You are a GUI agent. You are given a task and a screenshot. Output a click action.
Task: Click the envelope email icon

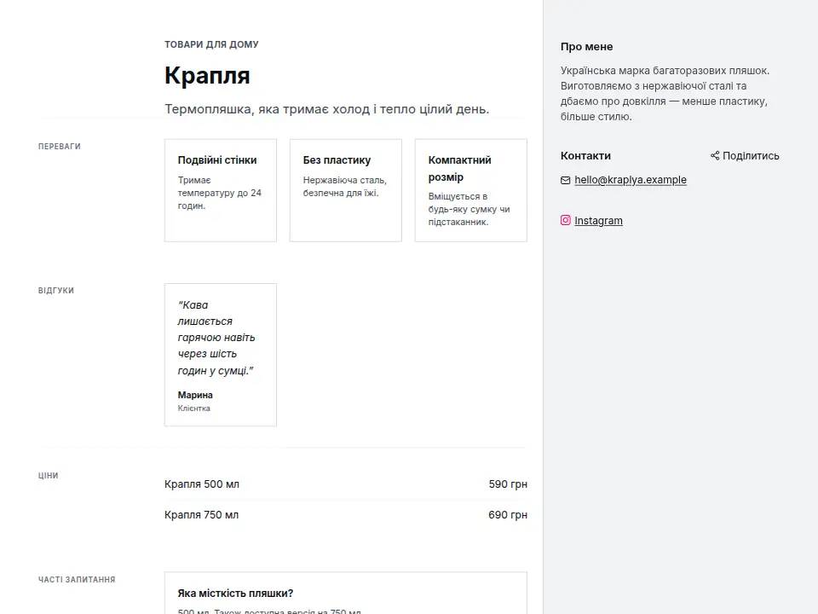pos(566,180)
